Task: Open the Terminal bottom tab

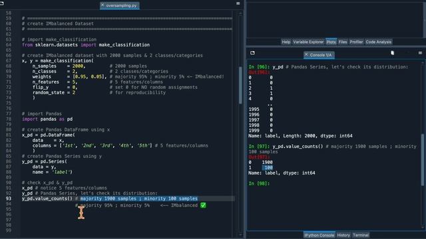Action: point(361,235)
